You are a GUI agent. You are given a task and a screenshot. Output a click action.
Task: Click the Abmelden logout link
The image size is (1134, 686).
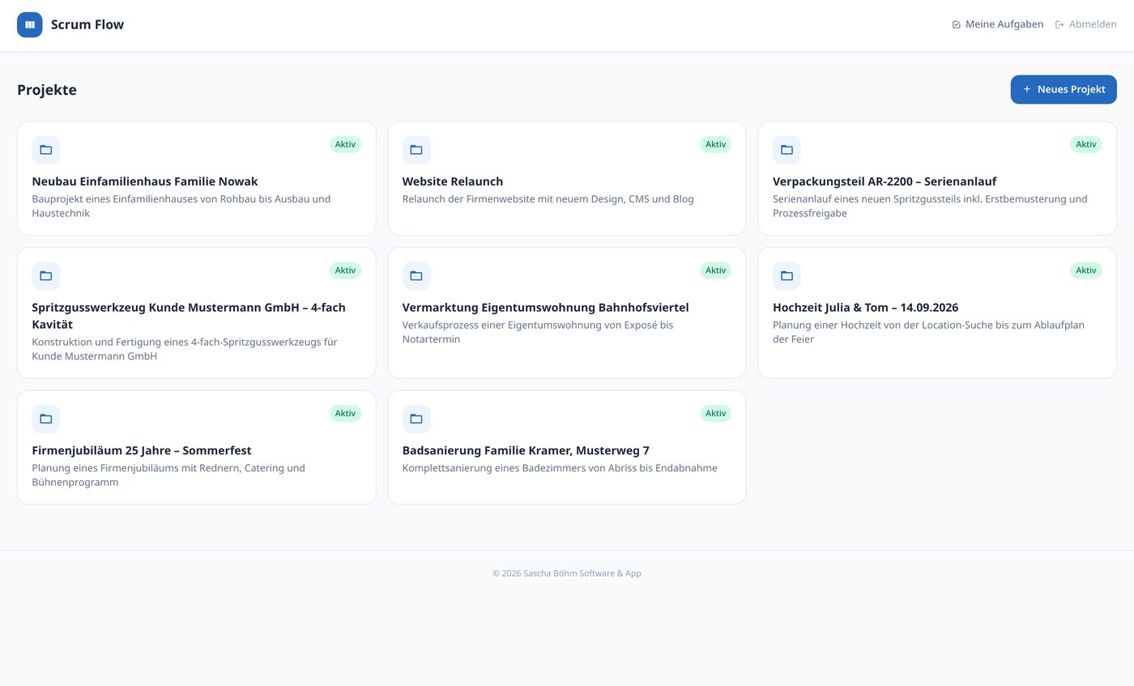pos(1086,24)
